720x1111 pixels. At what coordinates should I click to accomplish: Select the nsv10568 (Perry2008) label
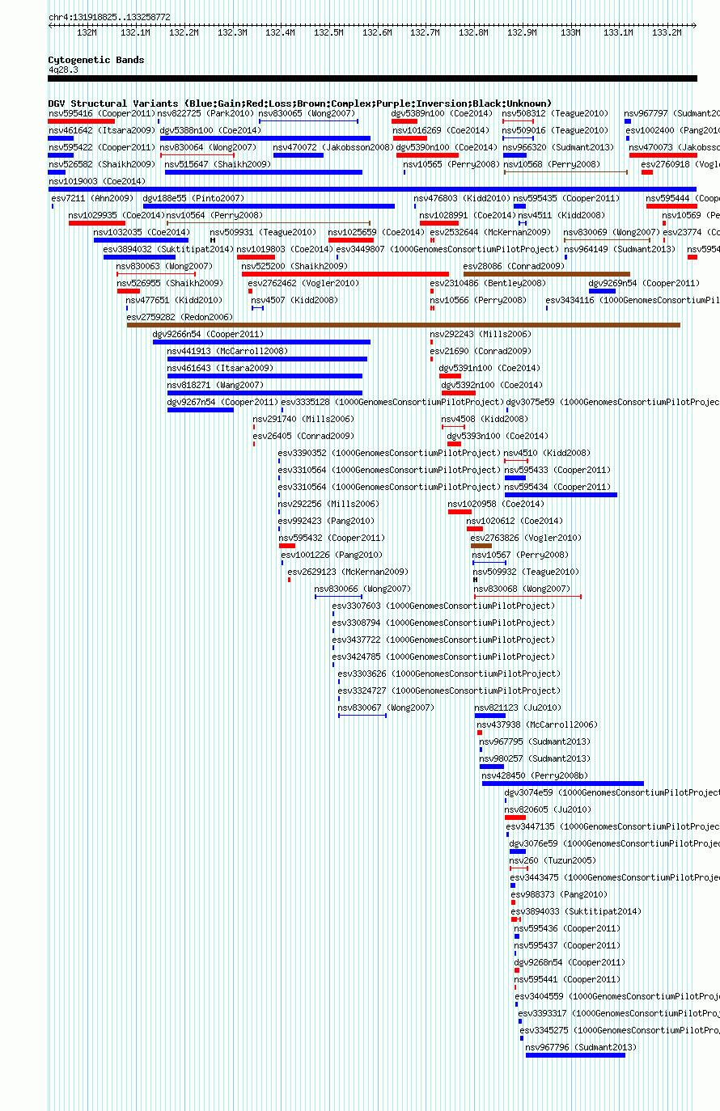coord(552,164)
